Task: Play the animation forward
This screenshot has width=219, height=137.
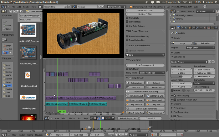Action: pos(119,135)
